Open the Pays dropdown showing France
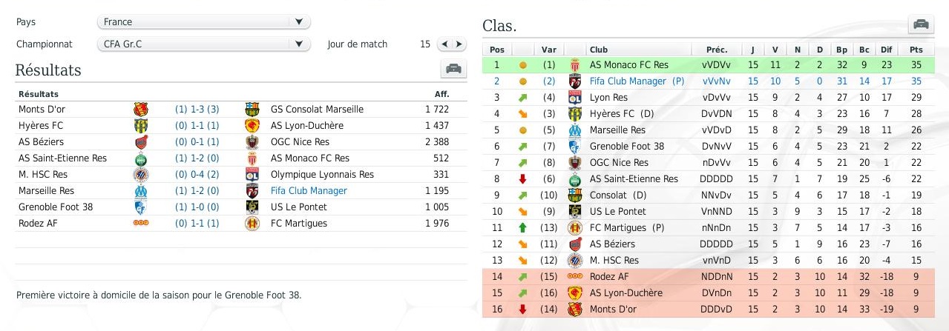Image resolution: width=949 pixels, height=331 pixels. click(x=204, y=22)
